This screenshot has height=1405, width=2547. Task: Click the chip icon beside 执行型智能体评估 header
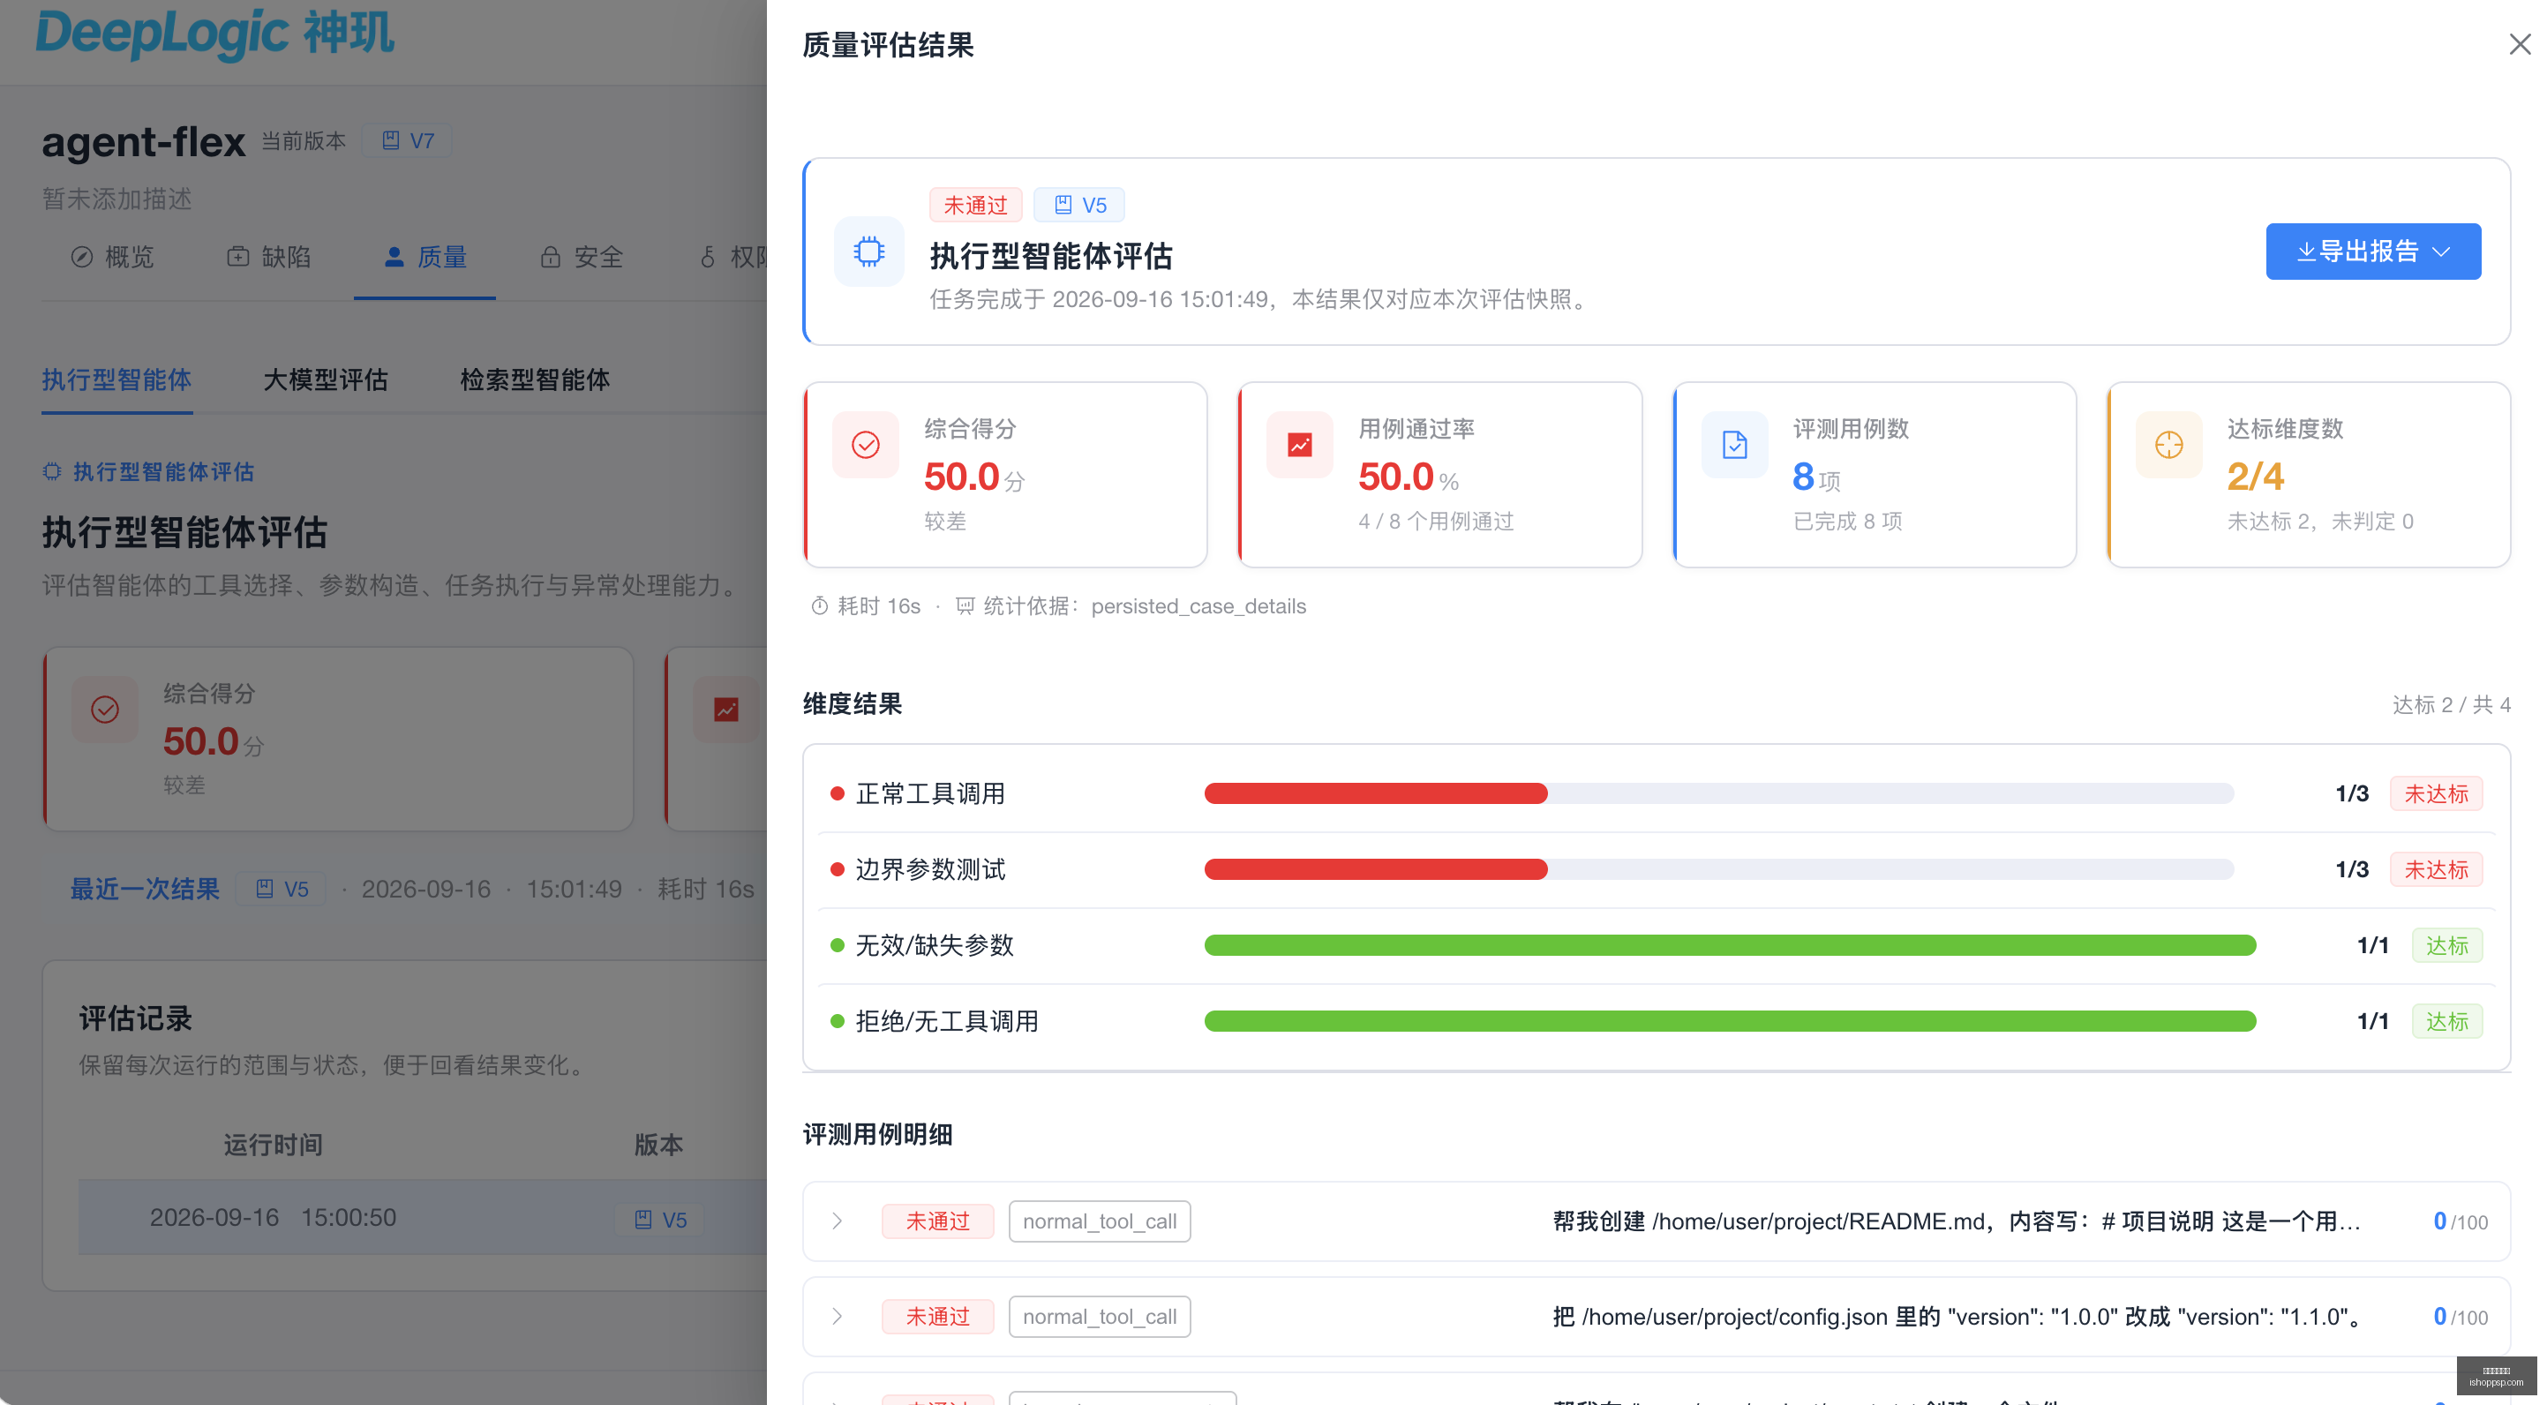click(x=869, y=252)
